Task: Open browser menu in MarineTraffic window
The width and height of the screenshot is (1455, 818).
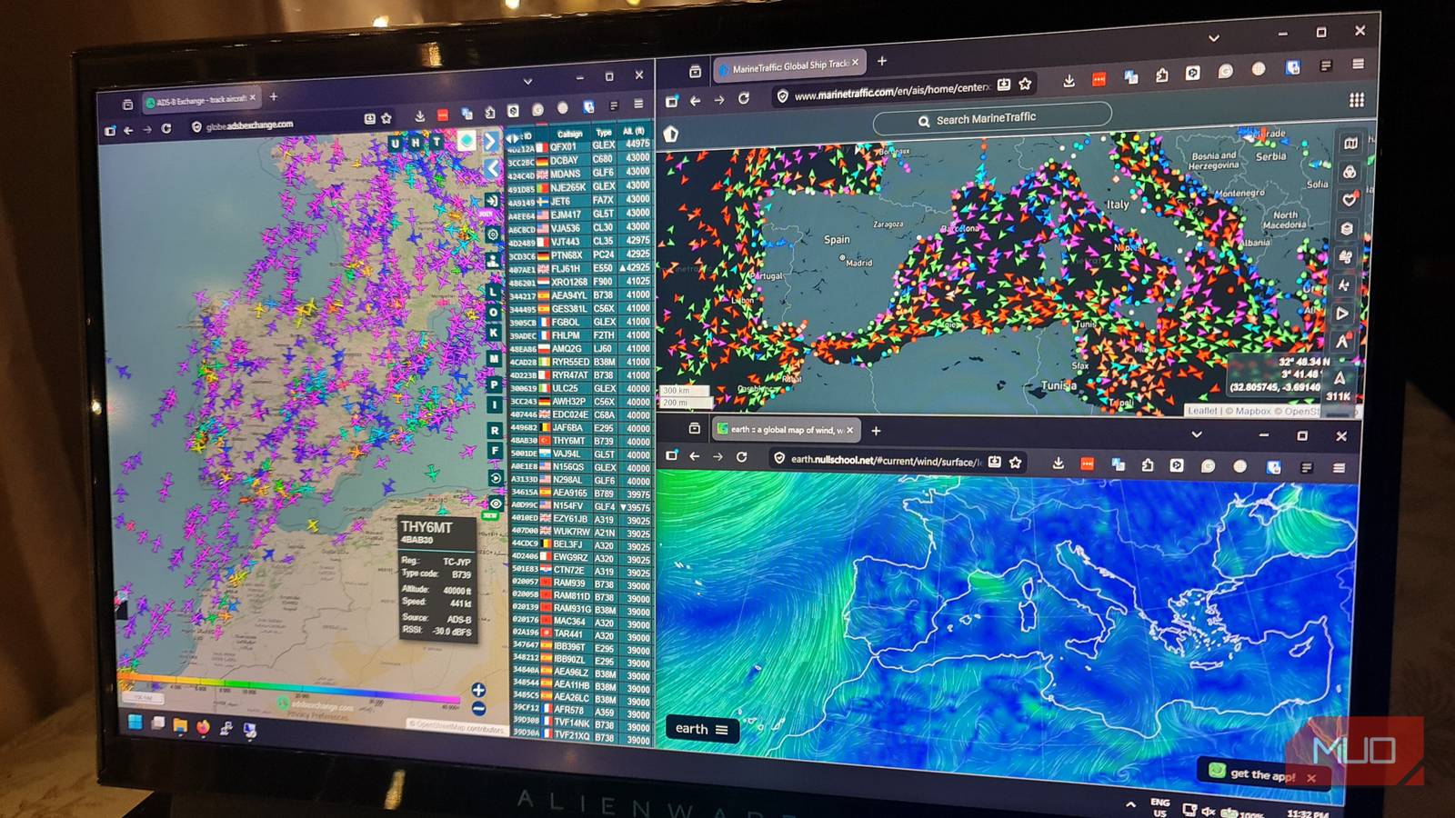Action: click(x=1358, y=64)
